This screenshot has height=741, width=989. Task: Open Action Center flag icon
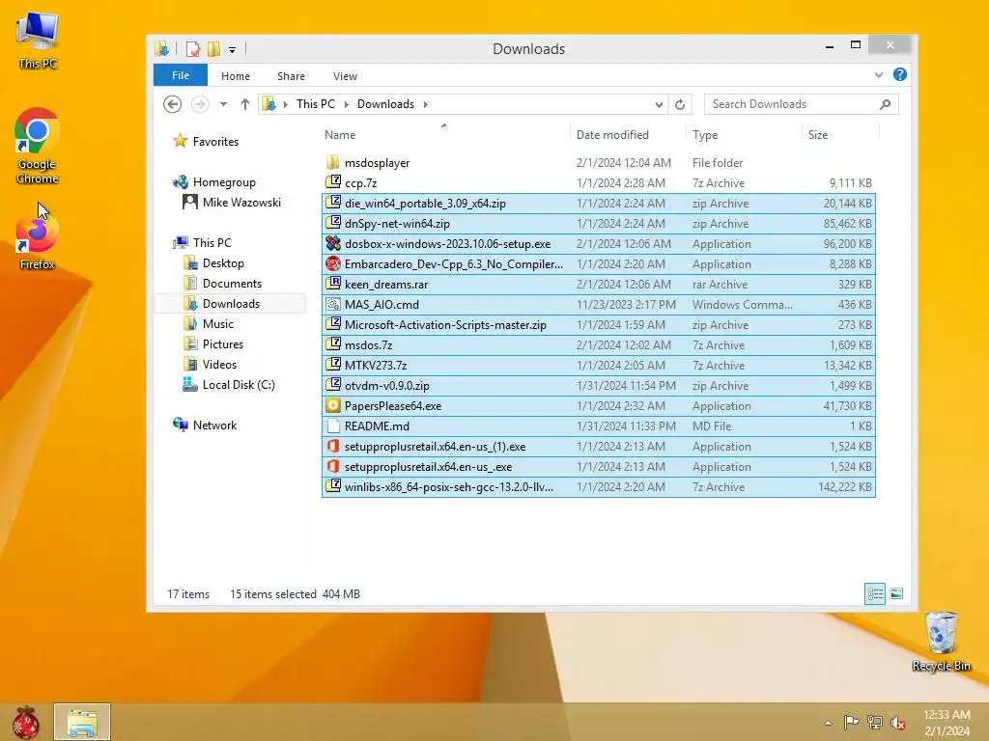pos(851,722)
